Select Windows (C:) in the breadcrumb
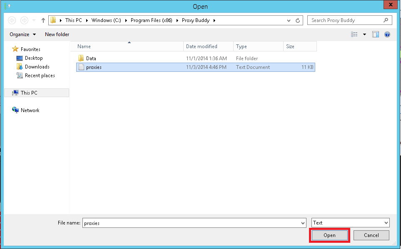The height and width of the screenshot is (249, 401). click(106, 20)
